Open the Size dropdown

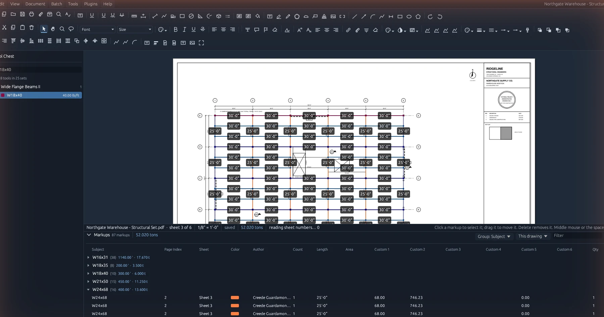pyautogui.click(x=135, y=29)
